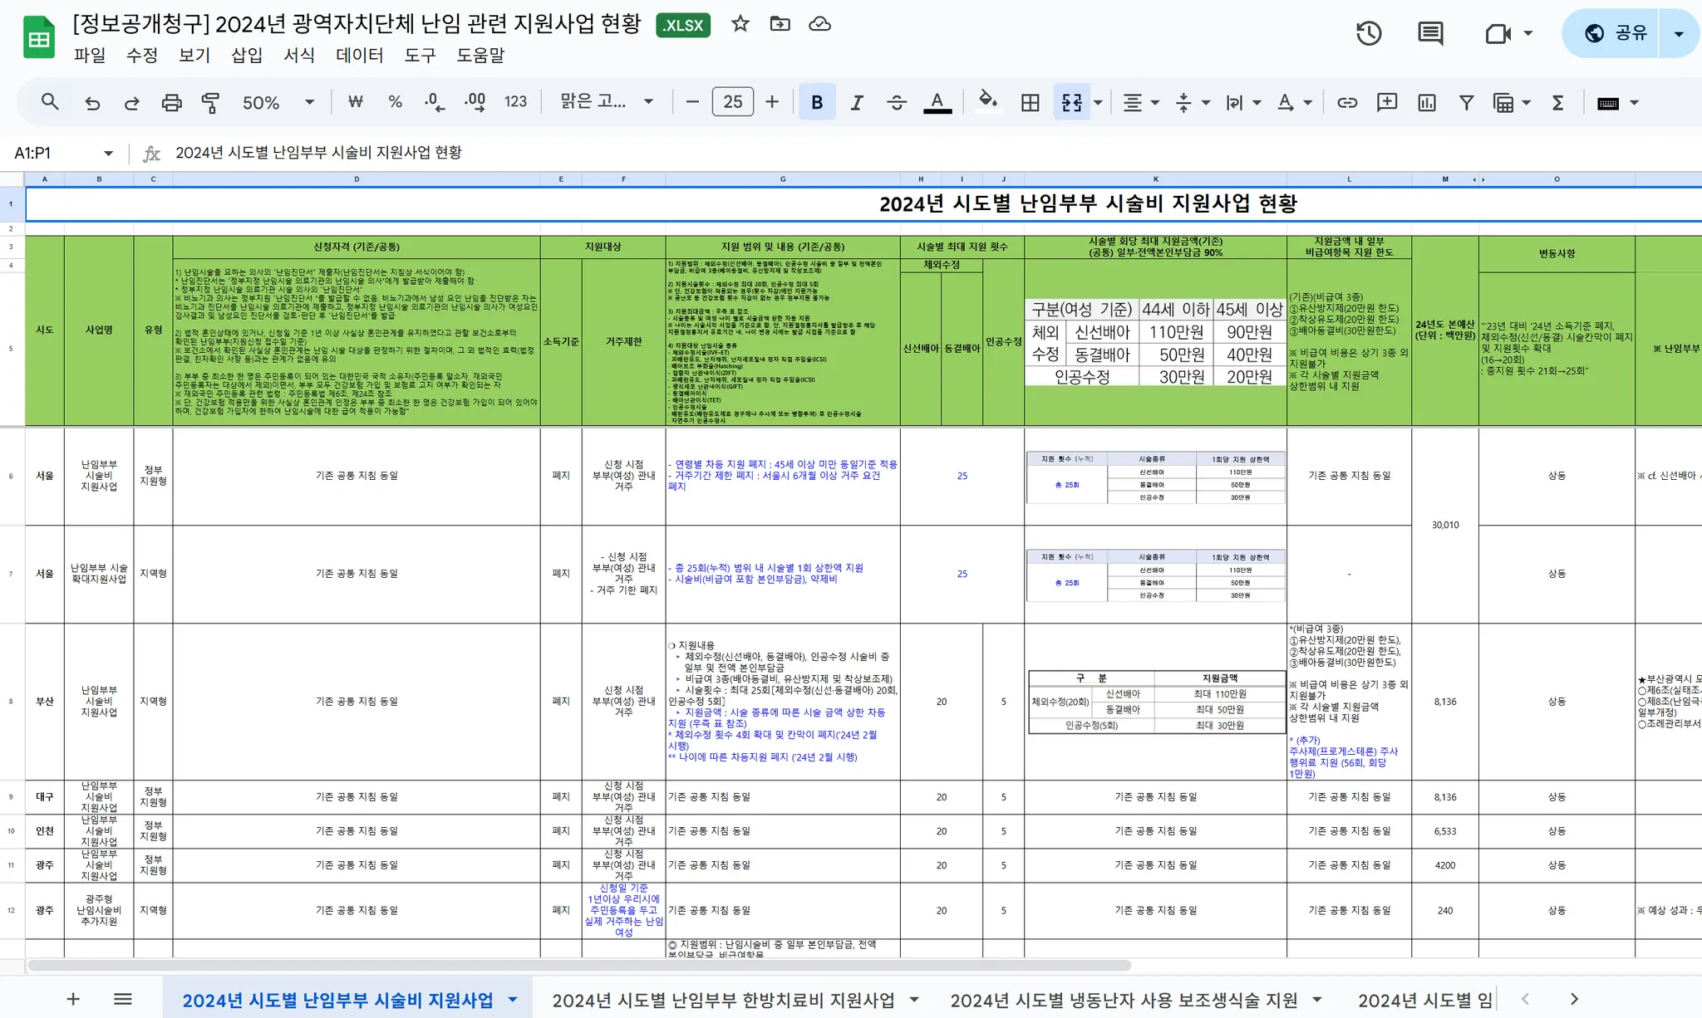Switch to 한방치료비 지원사업 sheet tab
Viewport: 1702px width, 1018px height.
pos(723,1000)
